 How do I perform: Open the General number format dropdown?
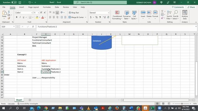tap(108, 13)
